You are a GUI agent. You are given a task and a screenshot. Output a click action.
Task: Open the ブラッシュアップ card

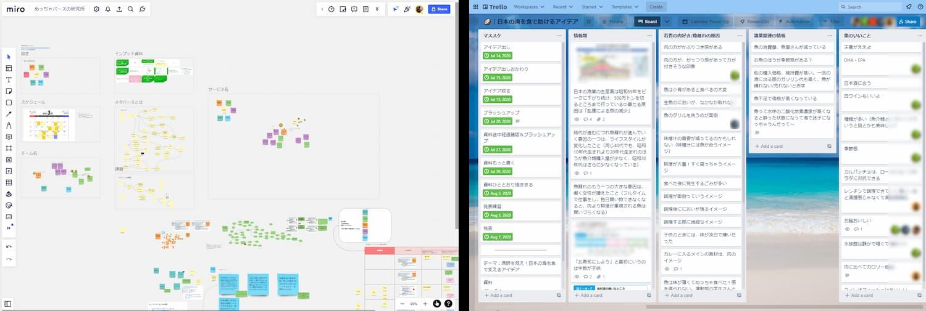[x=520, y=116]
